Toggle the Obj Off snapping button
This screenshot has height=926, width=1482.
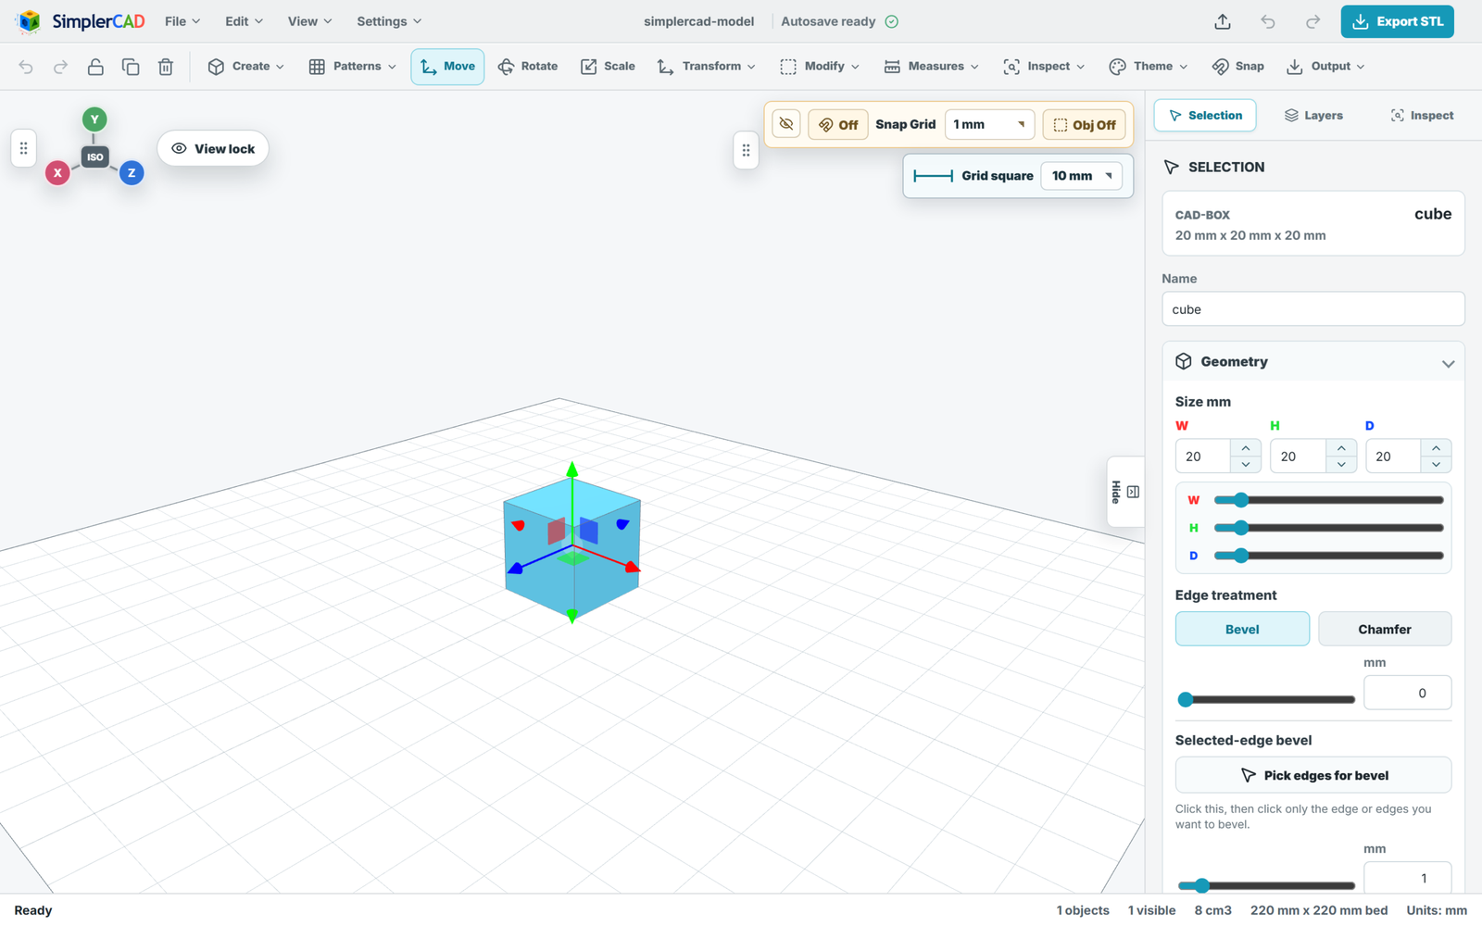[1084, 124]
